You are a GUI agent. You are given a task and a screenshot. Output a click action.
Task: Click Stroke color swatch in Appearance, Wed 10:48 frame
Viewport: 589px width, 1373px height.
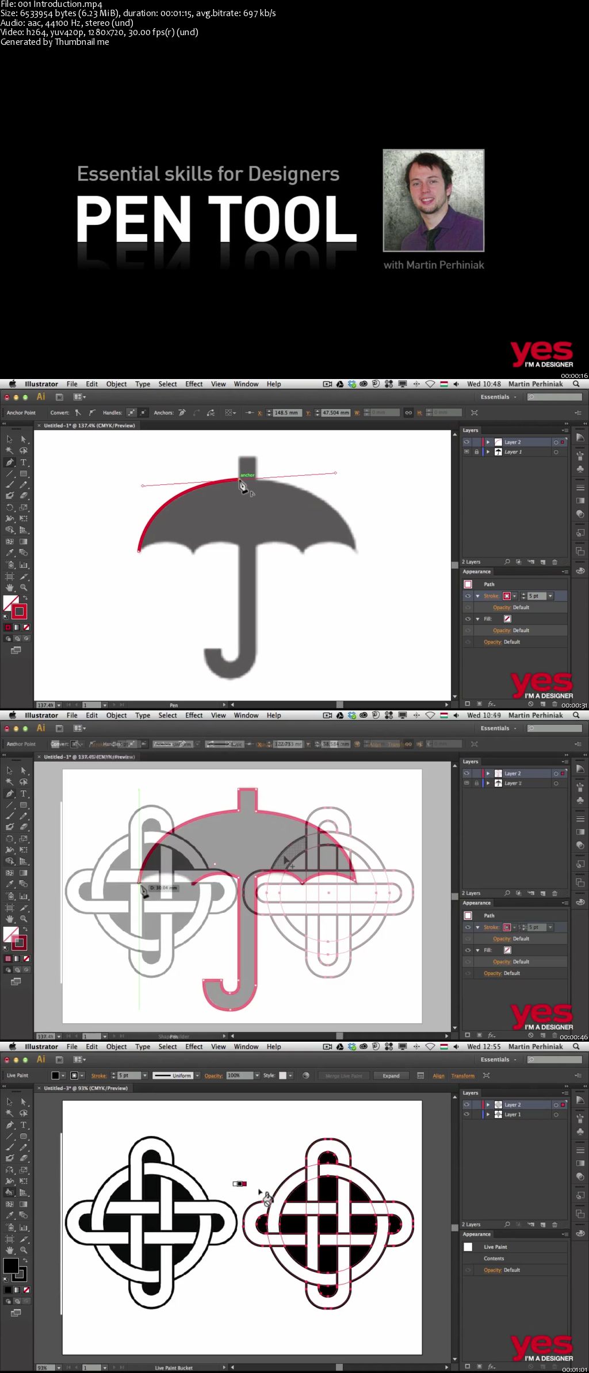pyautogui.click(x=507, y=596)
